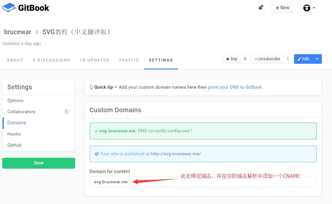This screenshot has height=204, width=332.
Task: Click the Domain for content input field
Action: [203, 182]
